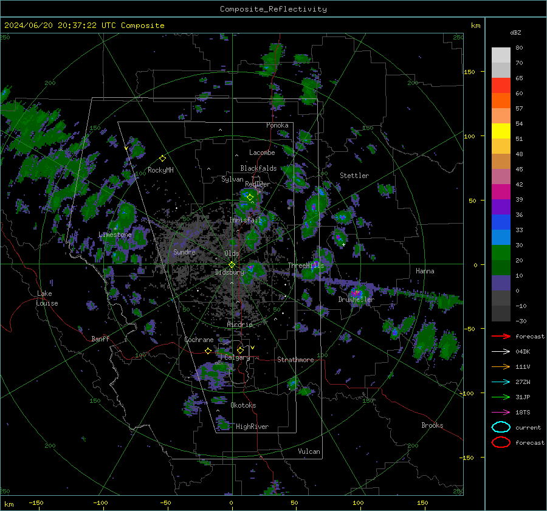
Task: Select the white 04DK arrow legend icon
Action: point(501,351)
